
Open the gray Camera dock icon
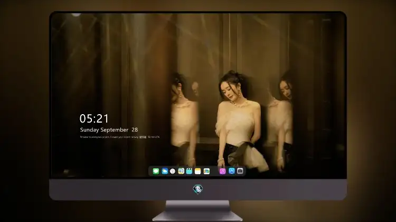point(240,171)
